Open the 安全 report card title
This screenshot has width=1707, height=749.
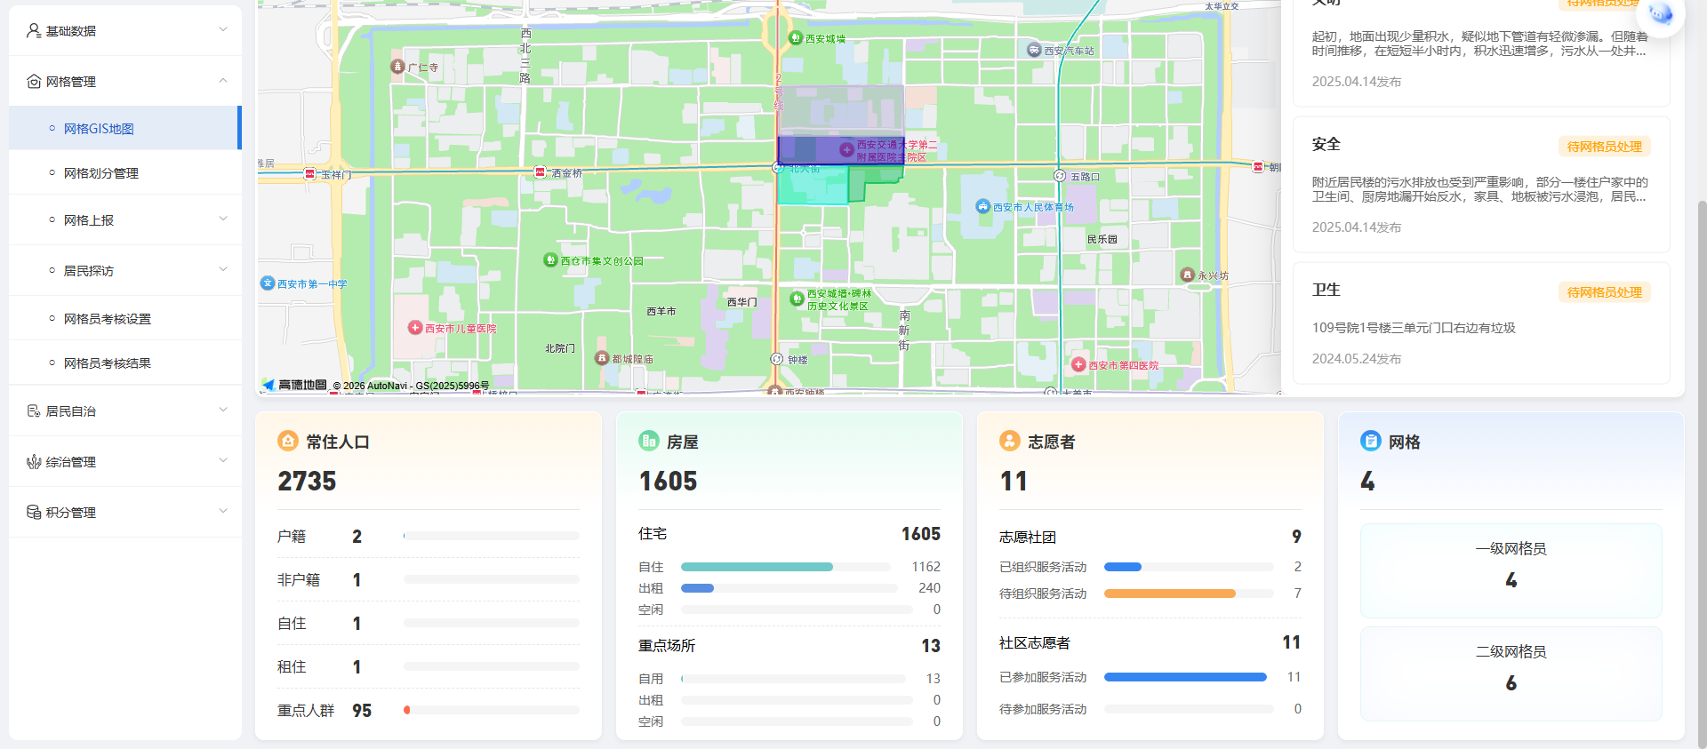[x=1326, y=144]
